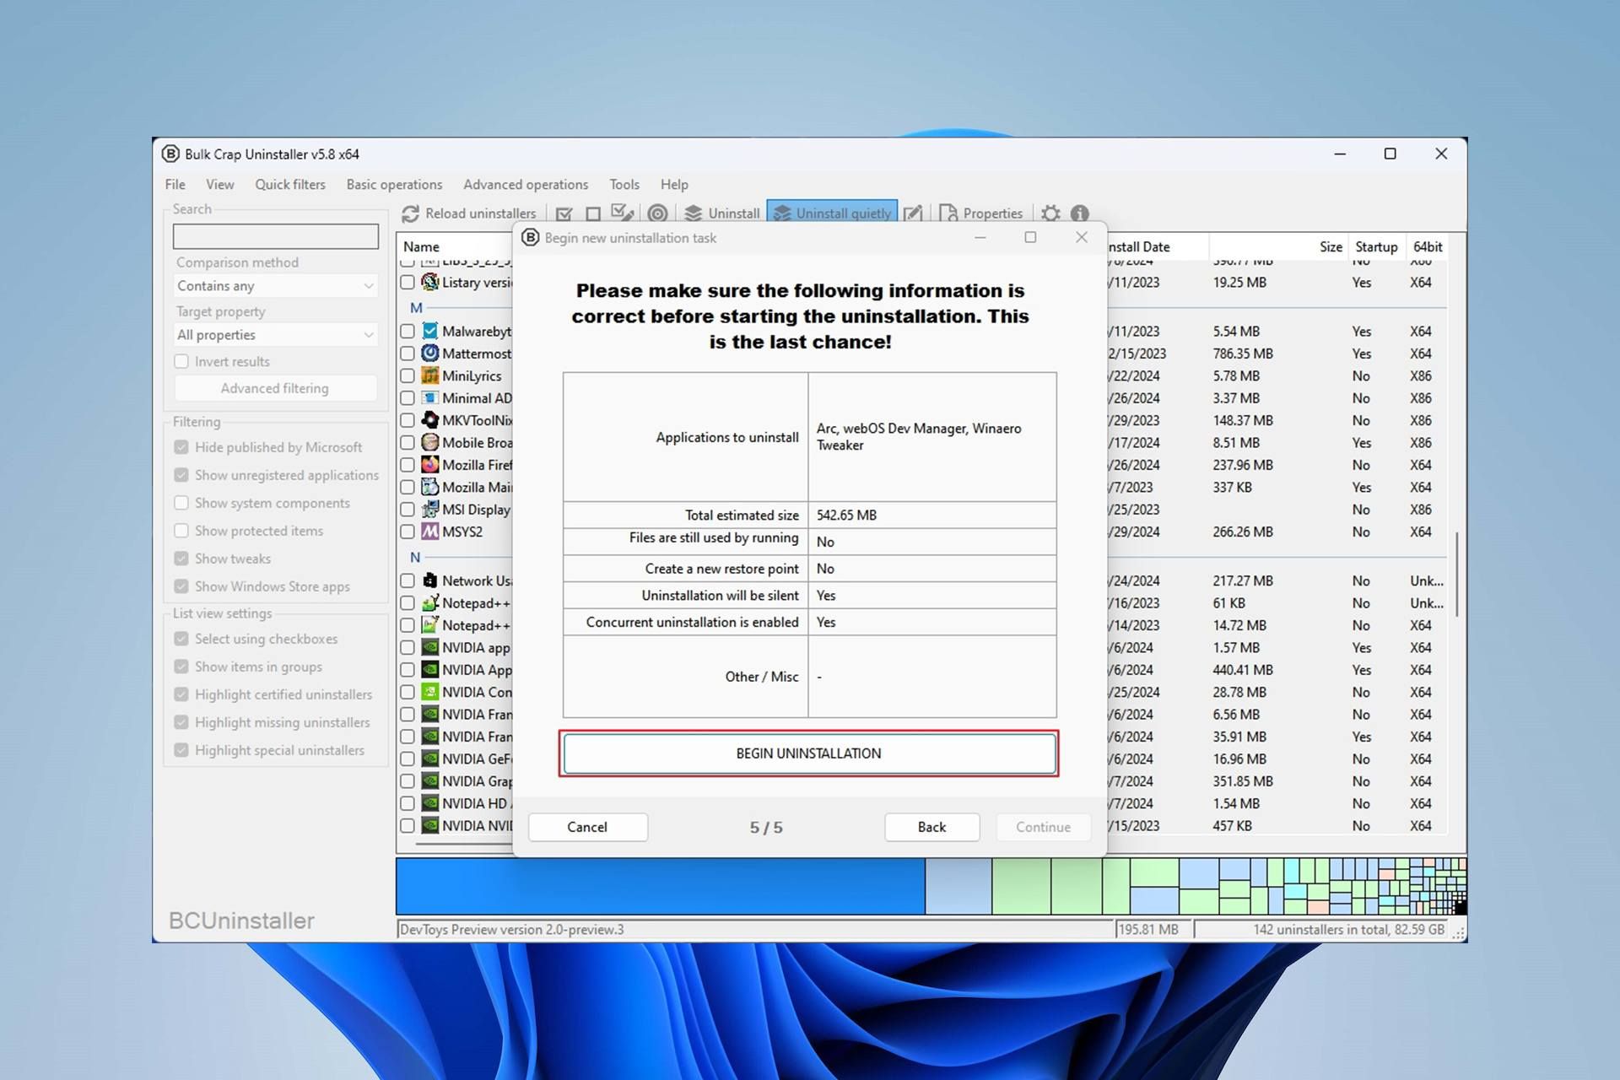
Task: Open Properties from the toolbar
Action: point(980,213)
